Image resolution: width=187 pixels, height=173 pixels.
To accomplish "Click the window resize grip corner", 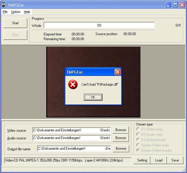I will (x=184, y=170).
